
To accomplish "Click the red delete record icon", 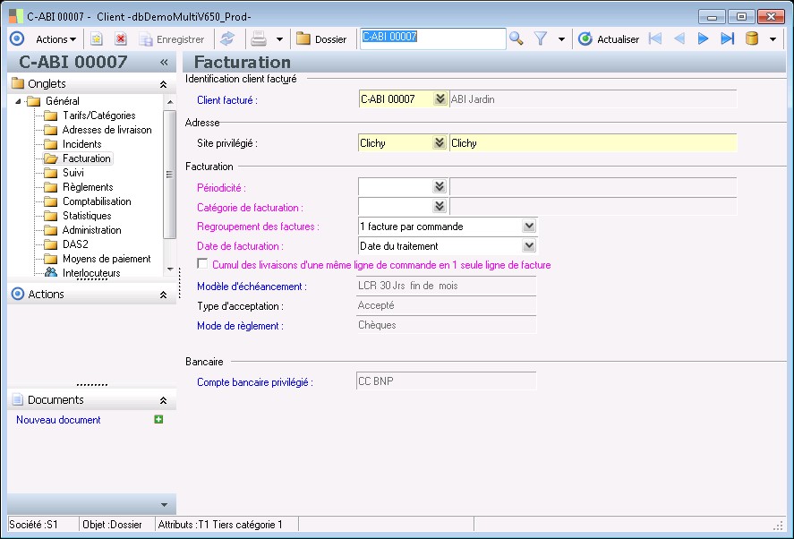I will [x=121, y=39].
